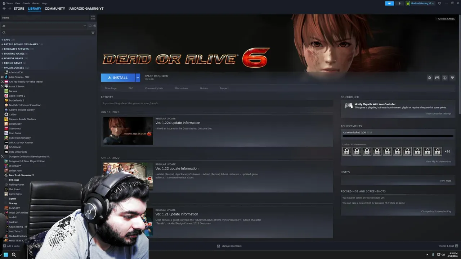
Task: Open the Help menu
Action: pos(44,3)
